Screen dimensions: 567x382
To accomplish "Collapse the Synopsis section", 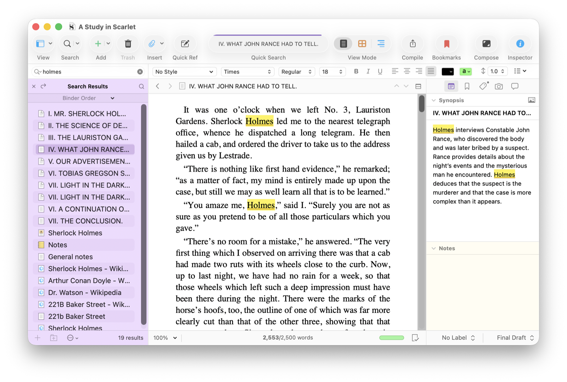I will pos(434,101).
